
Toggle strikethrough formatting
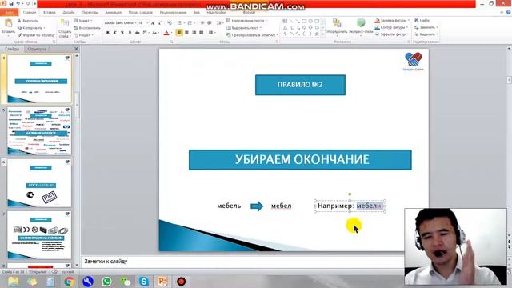click(x=137, y=33)
